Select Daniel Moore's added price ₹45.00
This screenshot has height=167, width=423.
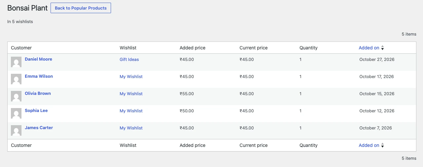pos(187,60)
